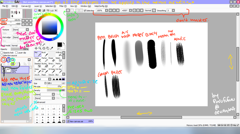
Task: Activate the Rotate view tool
Action: point(44,48)
